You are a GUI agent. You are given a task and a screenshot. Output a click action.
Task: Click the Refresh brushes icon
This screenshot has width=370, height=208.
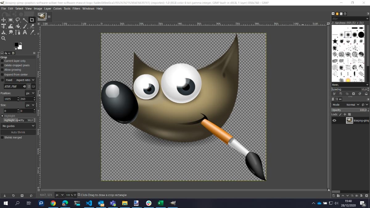[360, 94]
